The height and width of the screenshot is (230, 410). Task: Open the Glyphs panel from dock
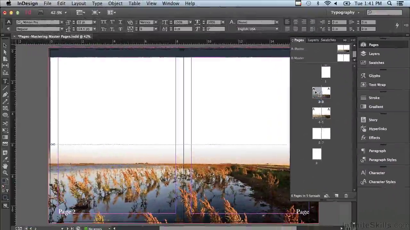(374, 76)
